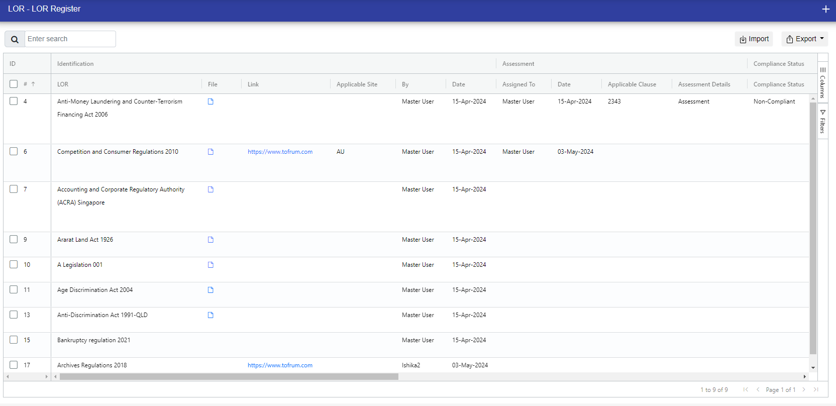Image resolution: width=836 pixels, height=406 pixels.
Task: Sort by Applicable Site column header
Action: (x=357, y=84)
